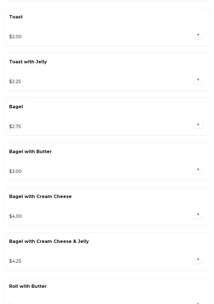Viewport: 214px width, 304px height.
Task: Click the $2.25 price label
Action: click(x=15, y=82)
